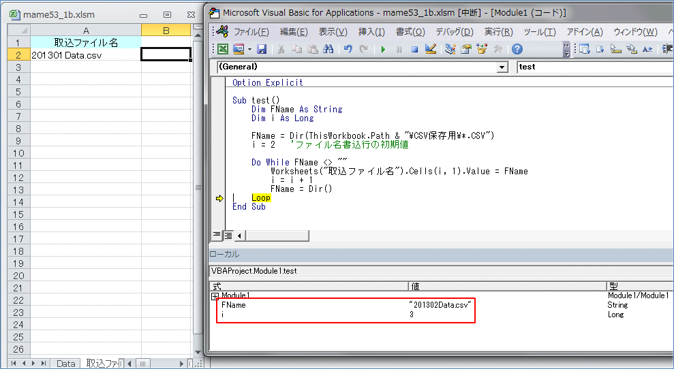Open the (General) object dropdown
This screenshot has height=369, width=674.
(502, 67)
